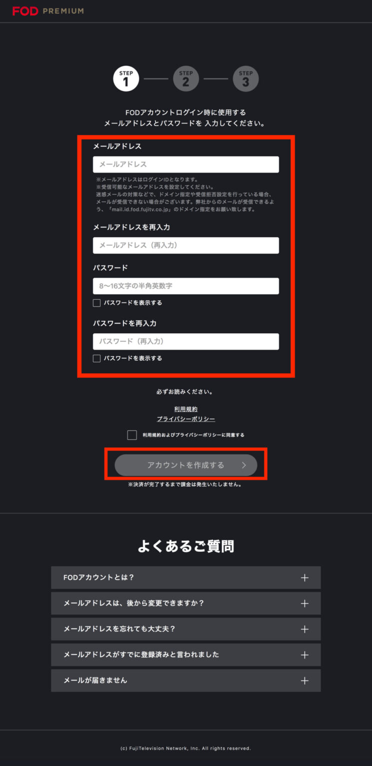
Task: Enable パスワードを表示する under password field
Action: point(97,303)
